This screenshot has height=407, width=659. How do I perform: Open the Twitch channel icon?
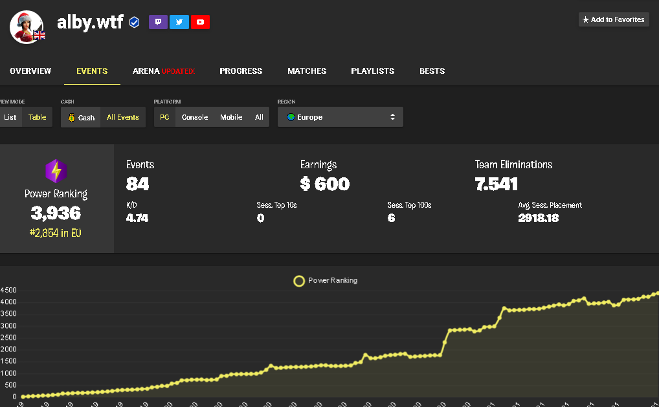click(x=158, y=22)
